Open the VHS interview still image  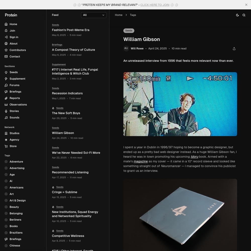click(180, 104)
